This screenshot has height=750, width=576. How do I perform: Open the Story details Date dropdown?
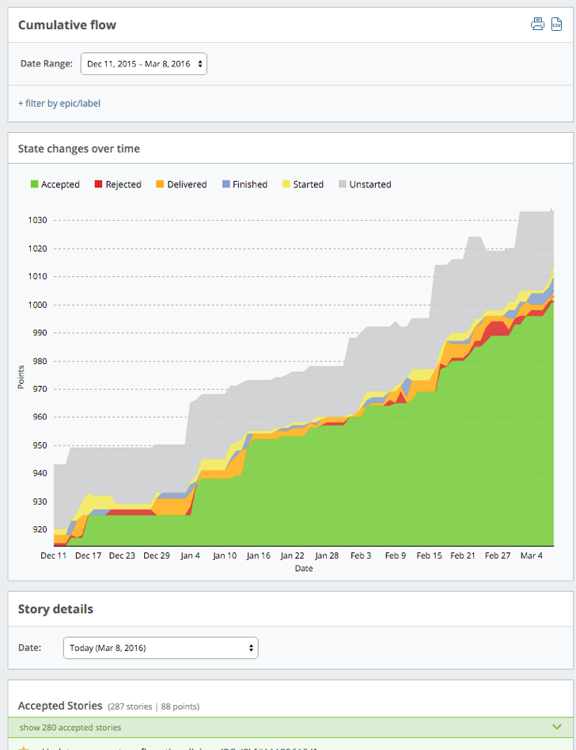(161, 648)
